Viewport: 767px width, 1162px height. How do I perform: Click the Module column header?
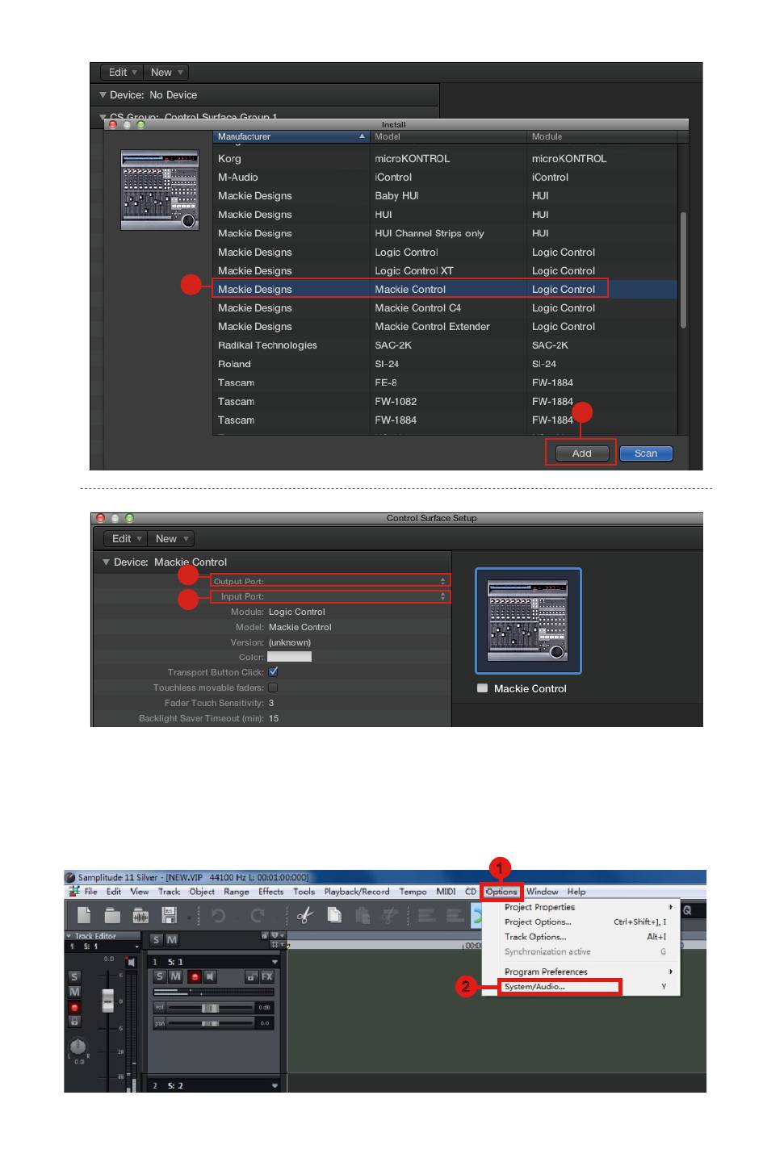pyautogui.click(x=602, y=136)
